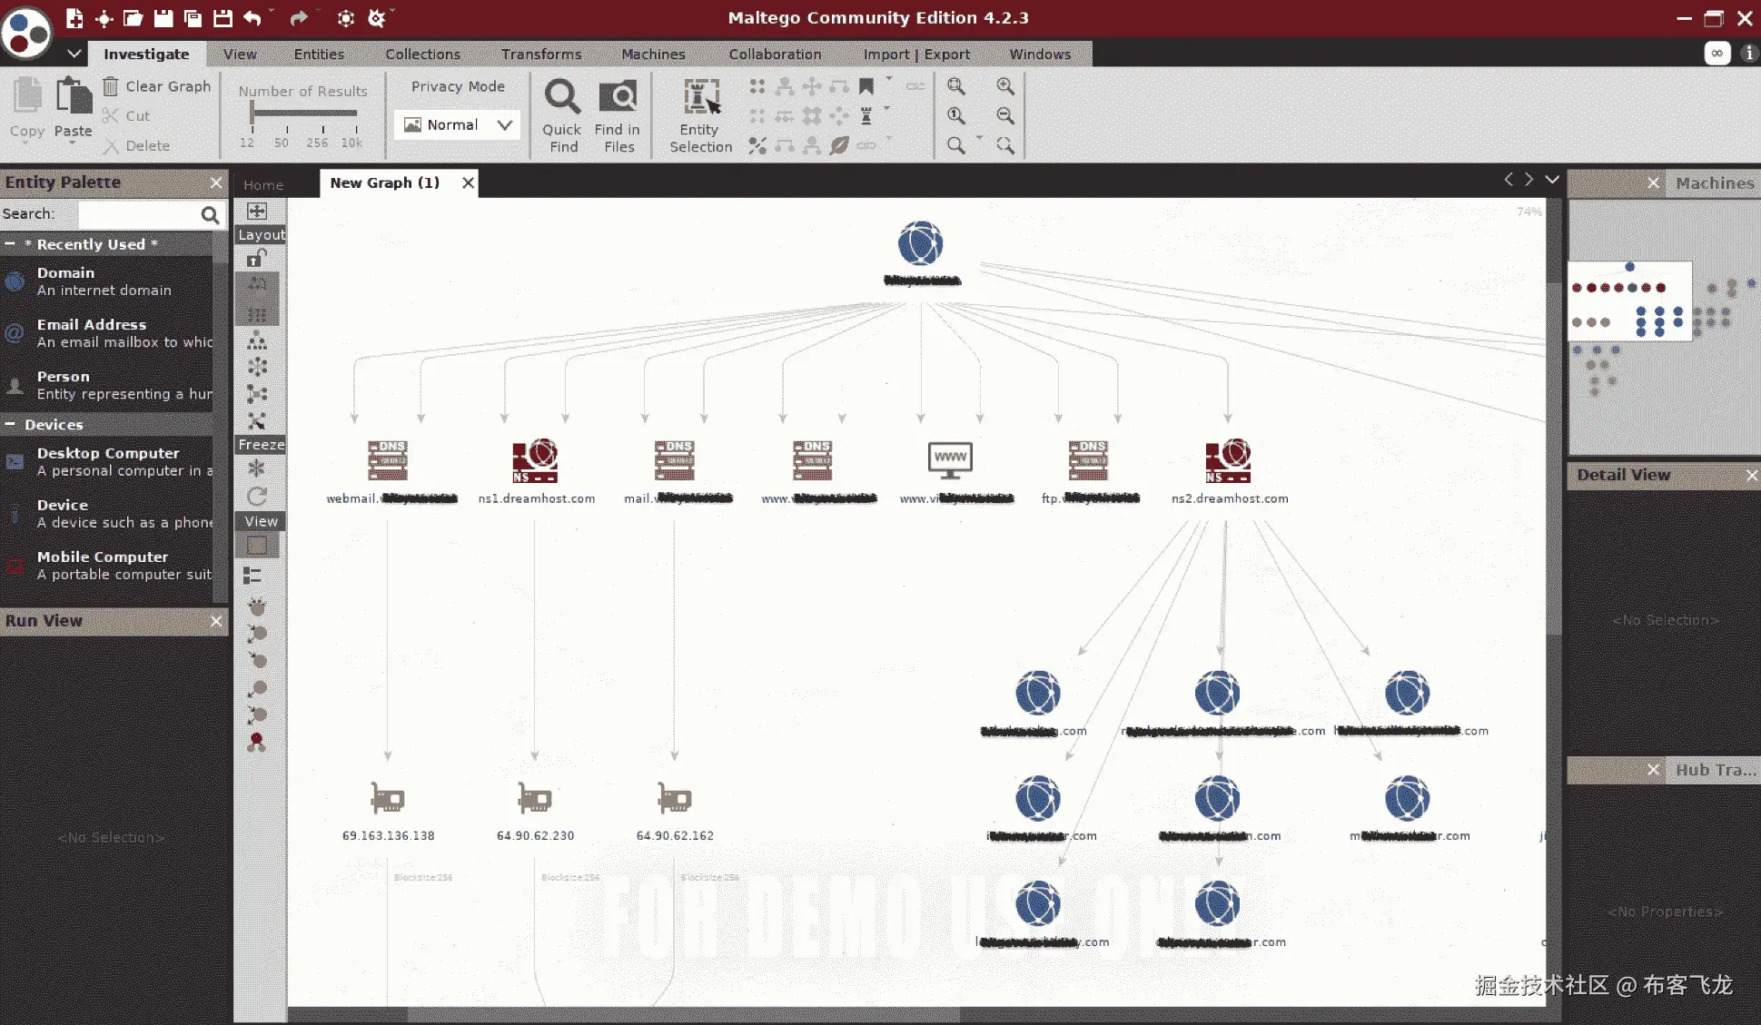Collapse the Recently Used palette section
This screenshot has width=1761, height=1025.
pos(10,244)
